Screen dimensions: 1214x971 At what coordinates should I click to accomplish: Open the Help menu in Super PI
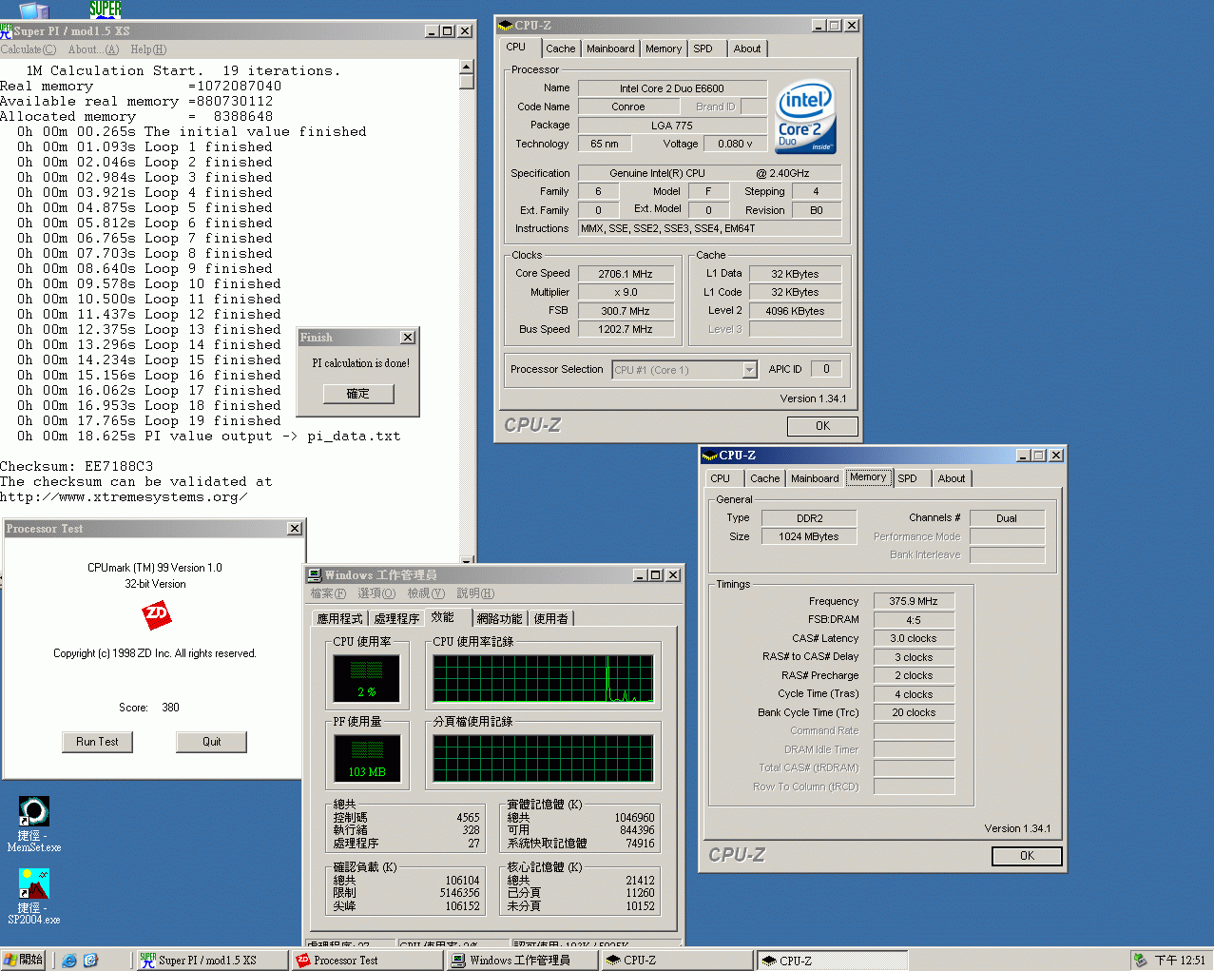(x=148, y=49)
